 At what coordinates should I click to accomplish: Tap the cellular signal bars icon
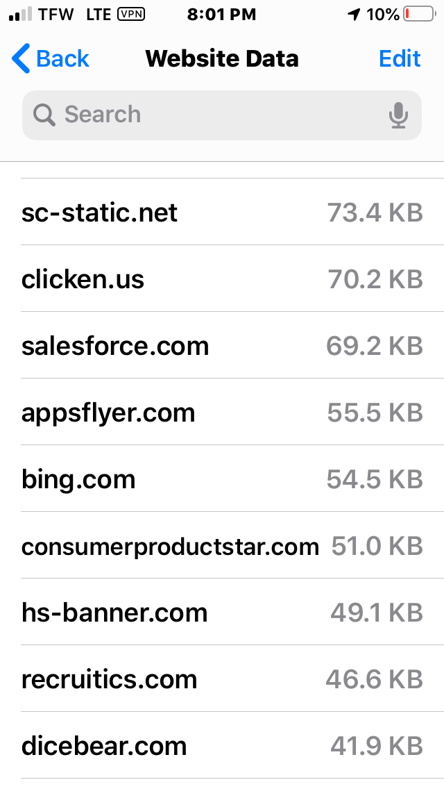coord(21,15)
